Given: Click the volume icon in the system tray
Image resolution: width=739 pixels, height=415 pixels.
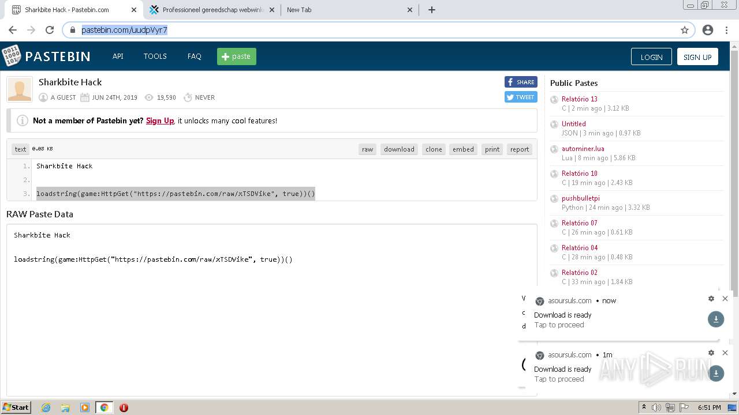Looking at the screenshot, I should 657,408.
